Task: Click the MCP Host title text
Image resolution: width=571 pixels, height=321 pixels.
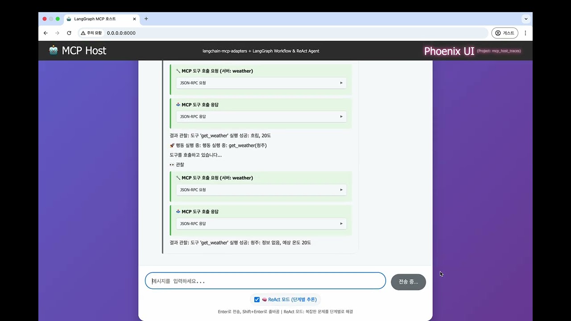Action: pos(84,50)
